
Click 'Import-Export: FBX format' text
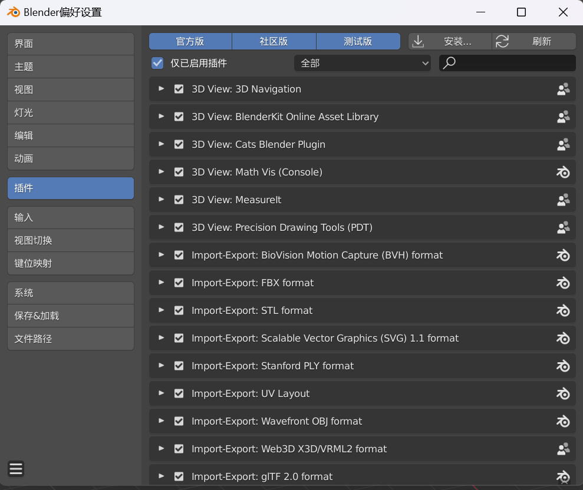[252, 283]
